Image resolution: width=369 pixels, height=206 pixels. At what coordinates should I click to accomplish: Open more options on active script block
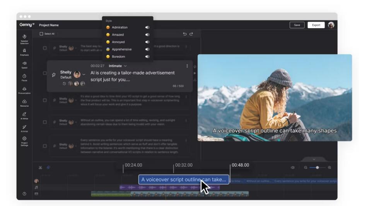tap(187, 66)
